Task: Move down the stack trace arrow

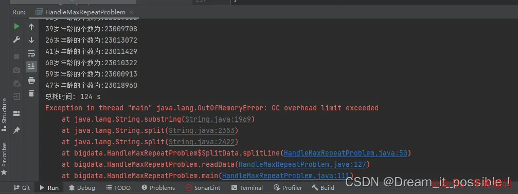Action: point(31,40)
